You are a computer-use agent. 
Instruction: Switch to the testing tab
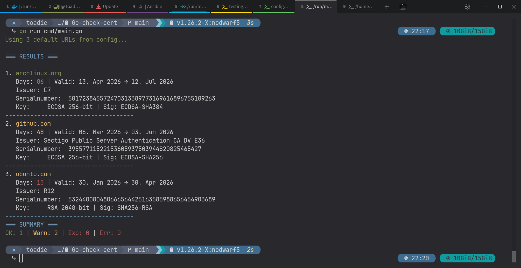click(x=231, y=7)
